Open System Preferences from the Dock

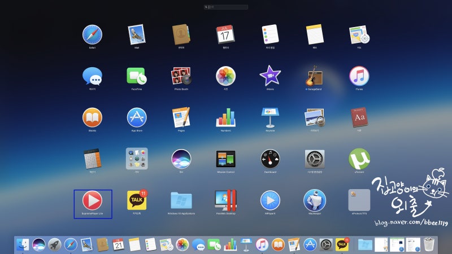click(326, 245)
